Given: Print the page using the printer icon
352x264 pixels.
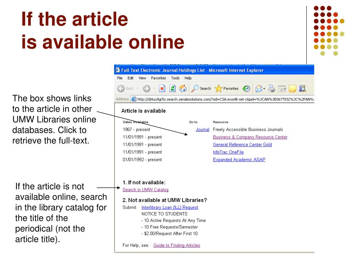Looking at the screenshot, I should 272,88.
